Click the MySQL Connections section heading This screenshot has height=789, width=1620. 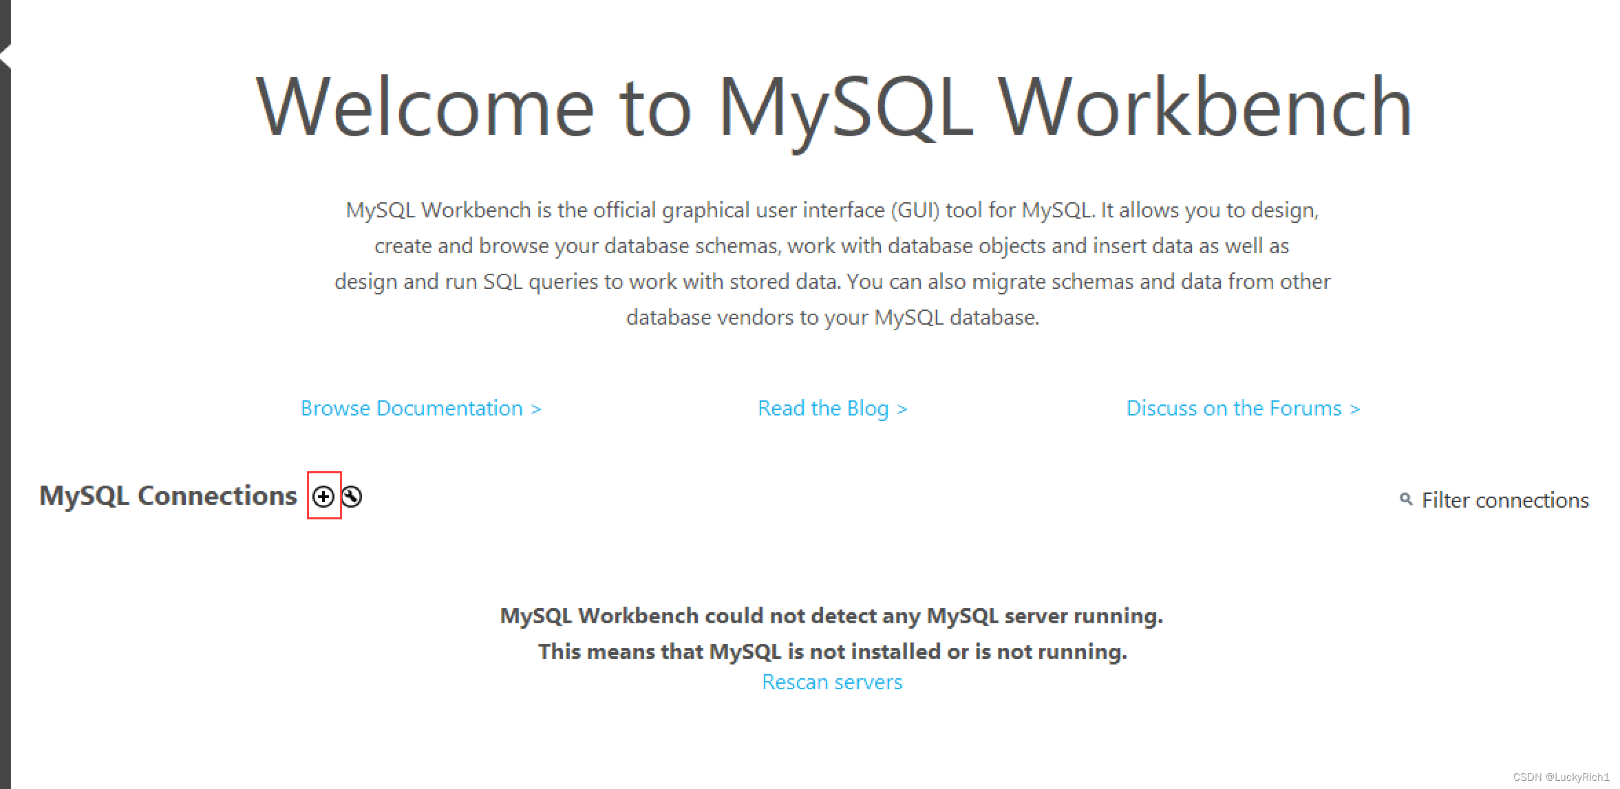(168, 496)
